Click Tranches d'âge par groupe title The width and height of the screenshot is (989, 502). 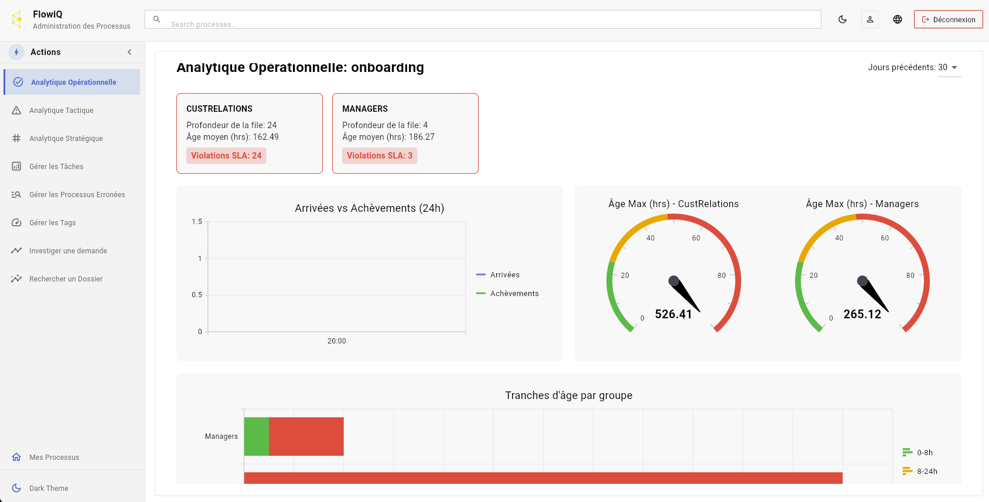[x=569, y=396]
